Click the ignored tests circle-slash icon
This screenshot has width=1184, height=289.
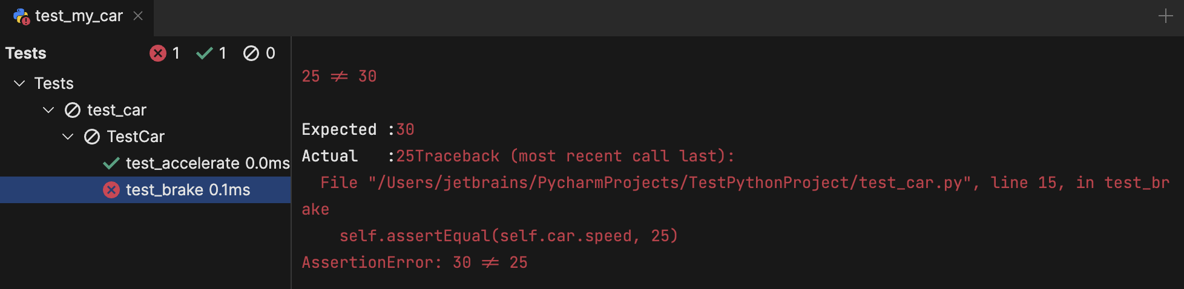[251, 53]
